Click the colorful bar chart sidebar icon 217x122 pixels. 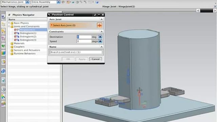pos(3,53)
